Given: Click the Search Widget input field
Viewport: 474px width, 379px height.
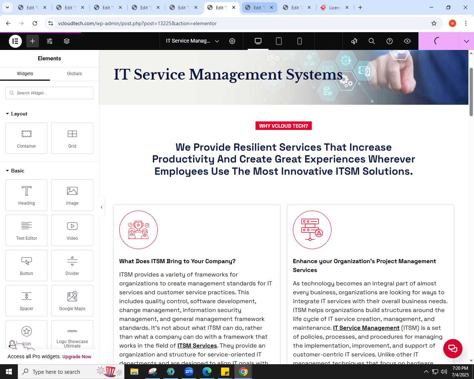Looking at the screenshot, I should point(49,93).
